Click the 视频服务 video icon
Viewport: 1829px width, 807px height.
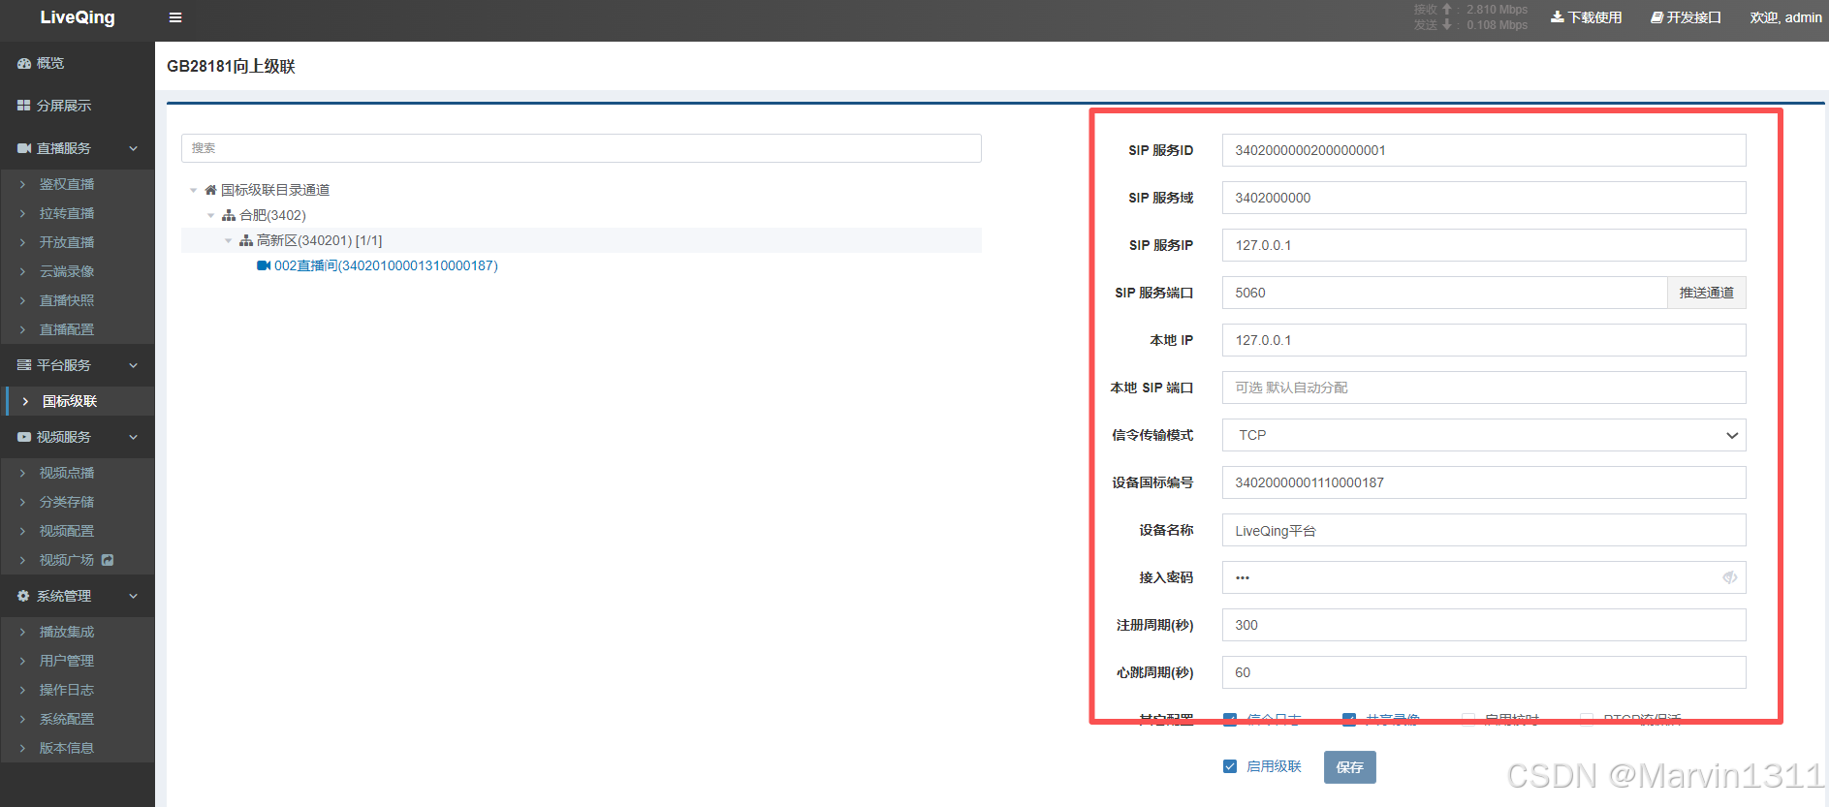click(24, 437)
